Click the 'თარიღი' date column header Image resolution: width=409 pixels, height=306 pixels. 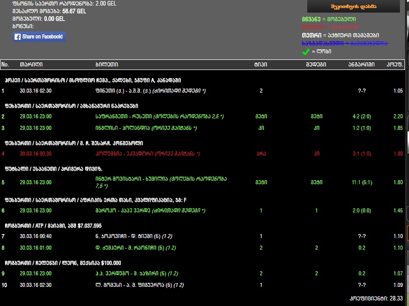point(31,64)
